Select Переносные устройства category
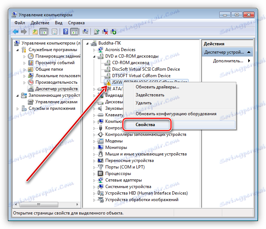This screenshot has height=229, width=266. pos(130,161)
